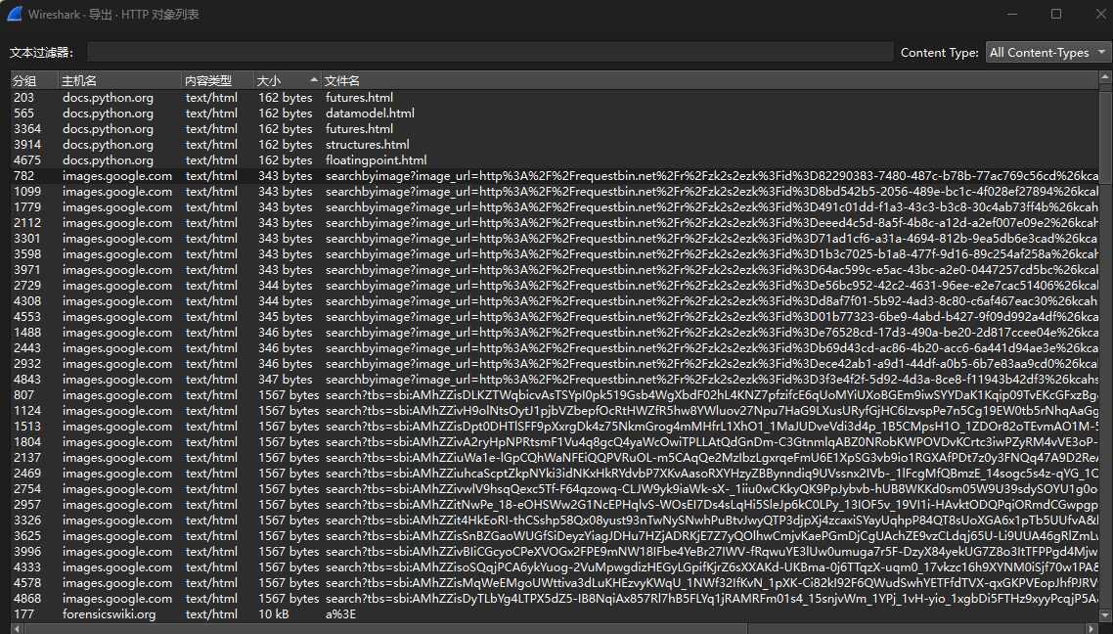Sort by the 主机名 column header
This screenshot has width=1113, height=634.
[119, 81]
